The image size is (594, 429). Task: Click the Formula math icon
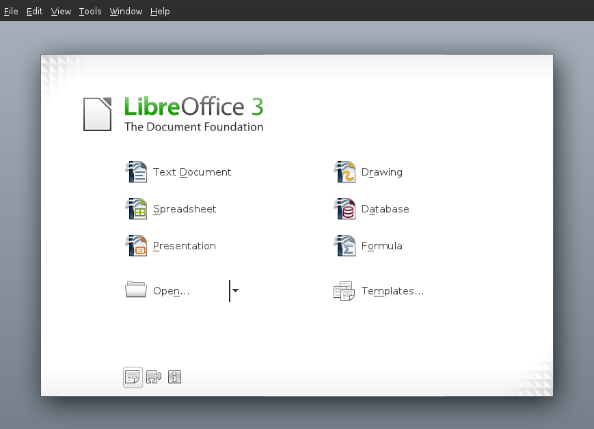tap(345, 246)
